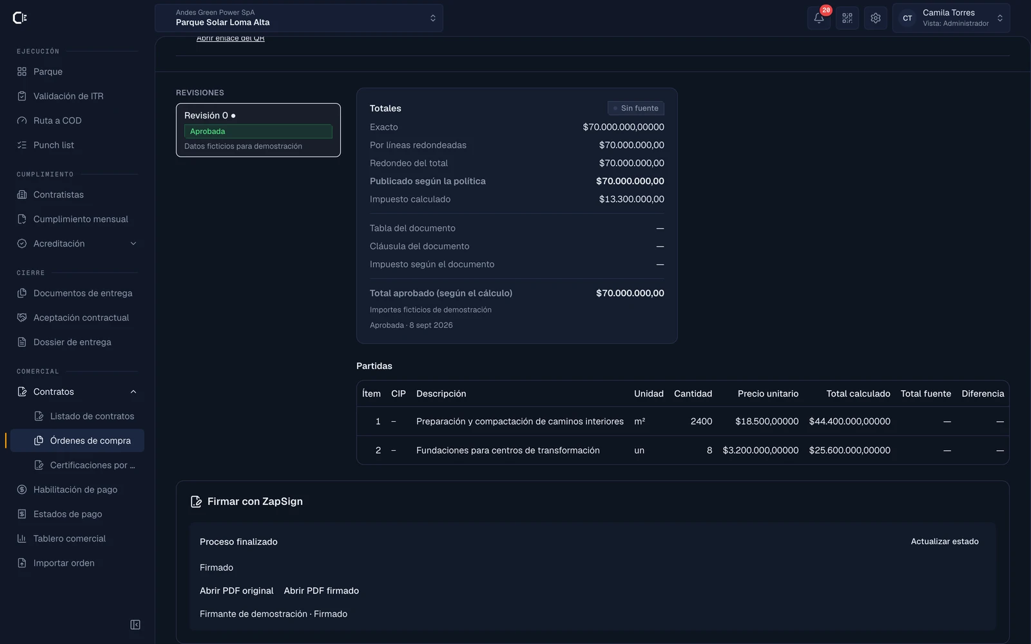Viewport: 1031px width, 644px height.
Task: Click the Documentos de entrega icon
Action: coord(22,293)
